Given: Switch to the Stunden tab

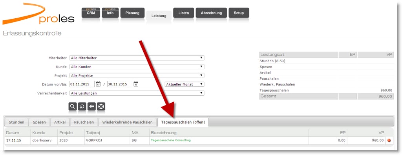Looking at the screenshot, I should click(x=16, y=122).
